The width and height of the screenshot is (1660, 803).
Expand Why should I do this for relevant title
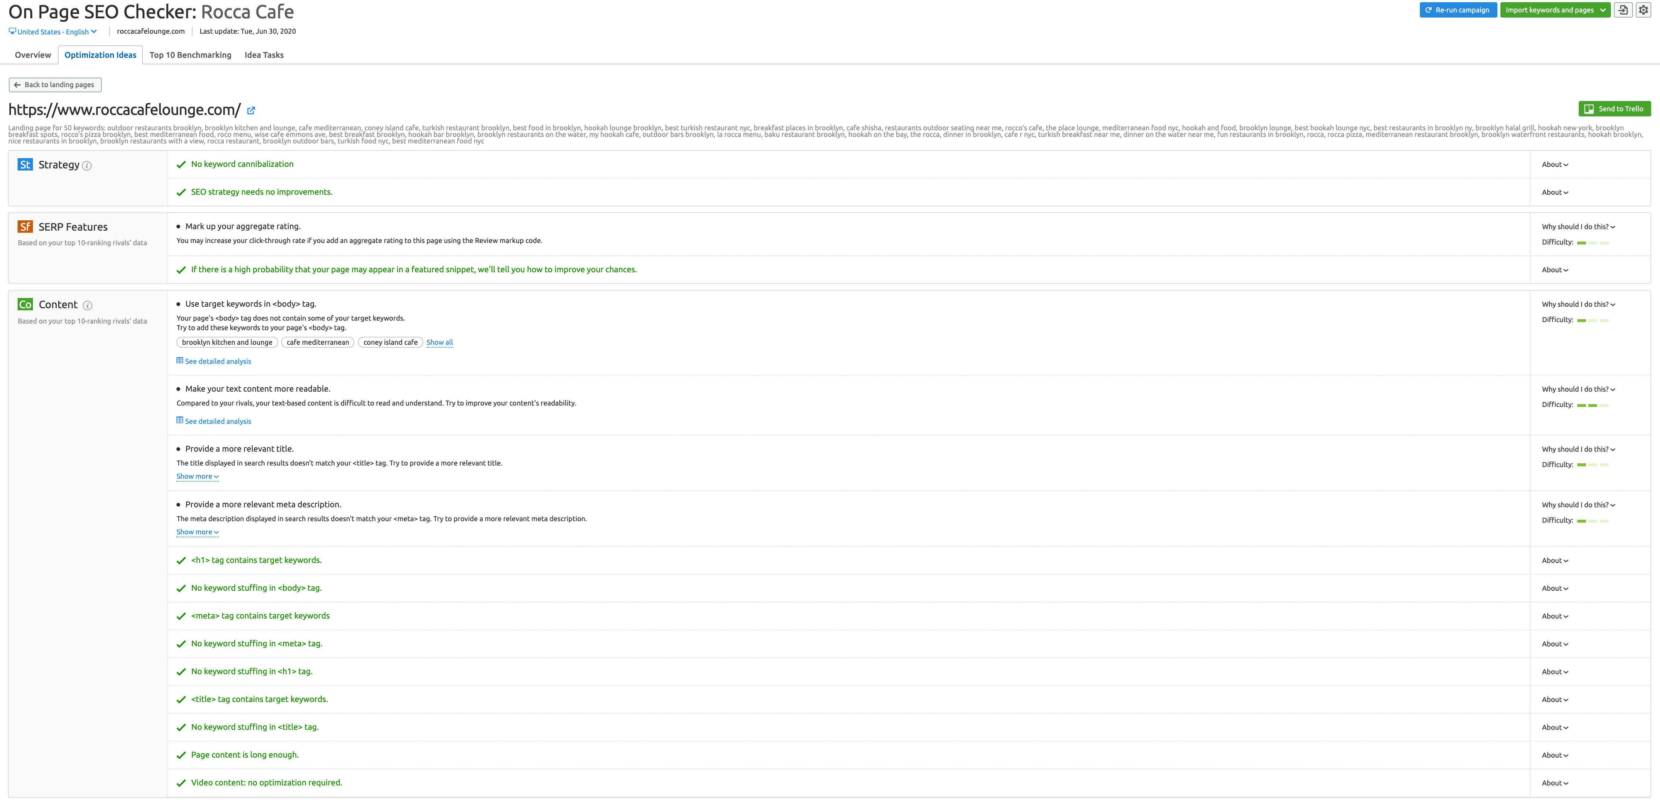[1578, 449]
